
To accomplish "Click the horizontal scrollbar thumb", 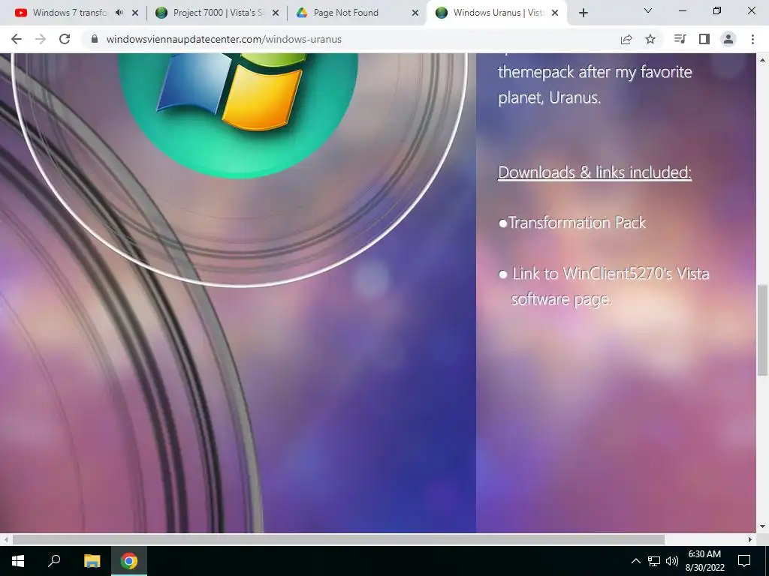I will coord(339,539).
